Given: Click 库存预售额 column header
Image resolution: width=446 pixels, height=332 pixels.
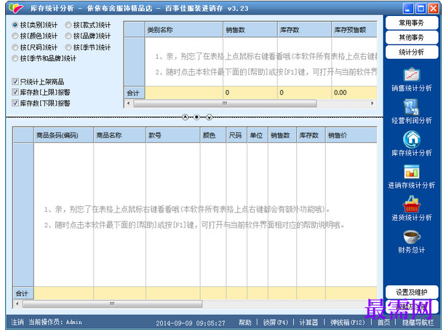Looking at the screenshot, I should 354,30.
